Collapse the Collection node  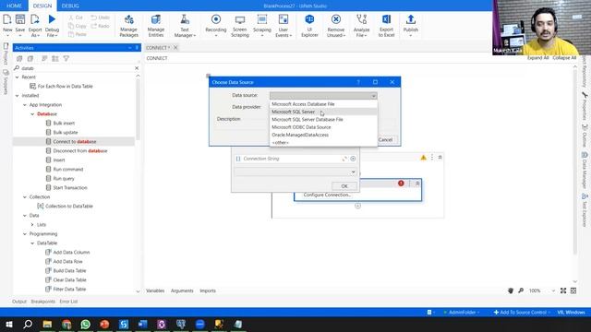[x=25, y=196]
